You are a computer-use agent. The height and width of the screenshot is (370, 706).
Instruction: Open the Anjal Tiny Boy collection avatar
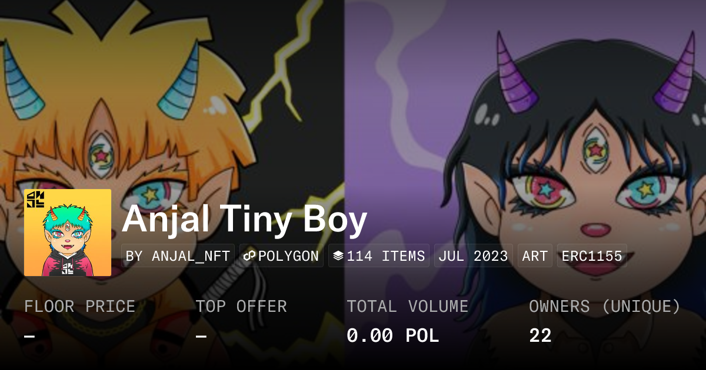(68, 233)
